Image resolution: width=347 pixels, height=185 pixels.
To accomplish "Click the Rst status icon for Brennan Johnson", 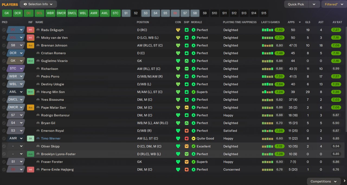I will (x=30, y=46).
